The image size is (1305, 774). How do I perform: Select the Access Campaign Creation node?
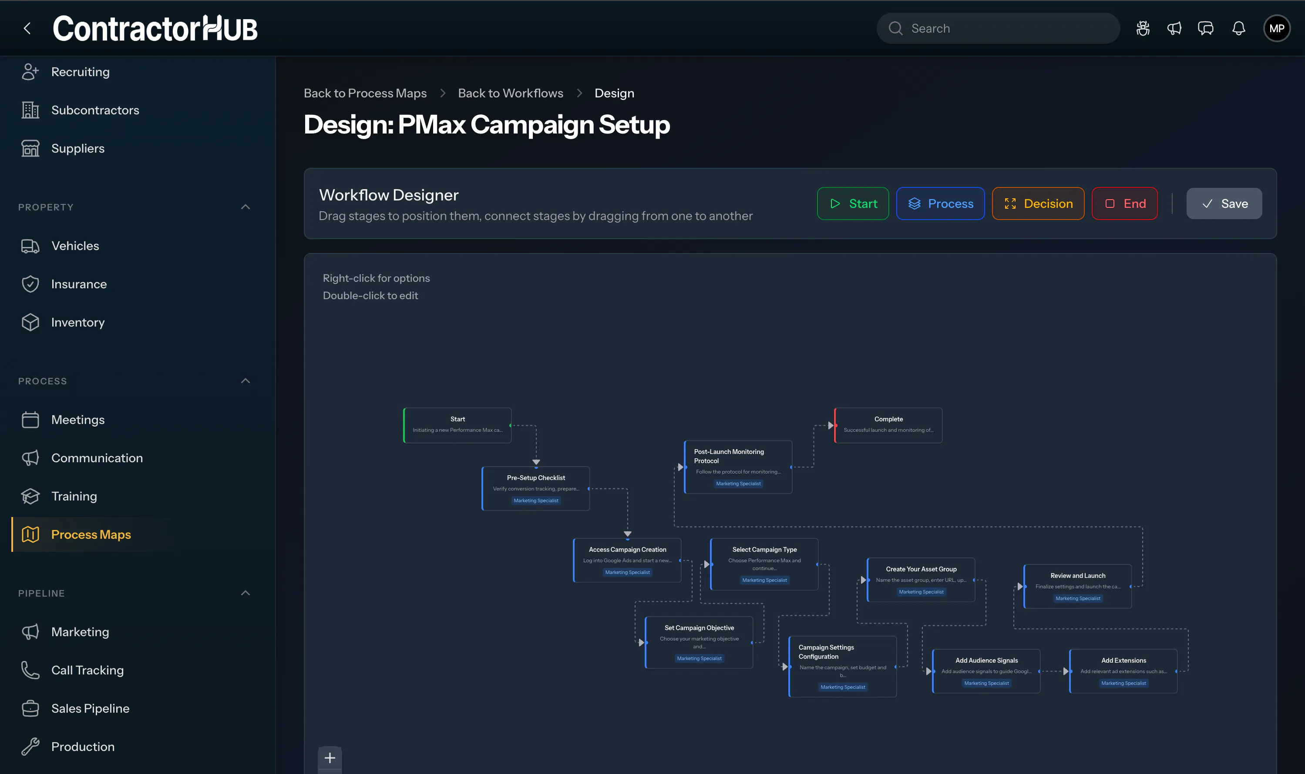point(627,560)
